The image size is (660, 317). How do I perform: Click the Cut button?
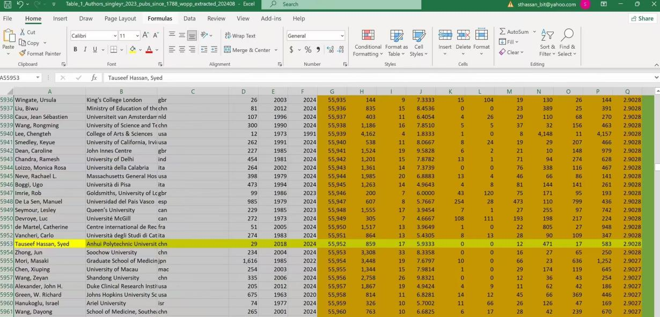(x=27, y=32)
